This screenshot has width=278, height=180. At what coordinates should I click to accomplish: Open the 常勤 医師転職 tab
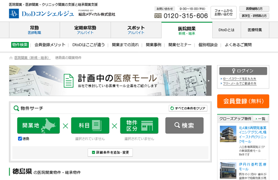click(34, 30)
